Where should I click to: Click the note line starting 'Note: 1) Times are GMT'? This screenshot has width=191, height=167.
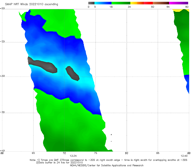[x=108, y=160]
